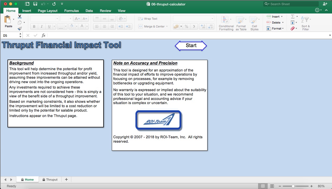Screen dimensions: 332x189
Task: Select the Bold formatting icon
Action: click(x=34, y=26)
